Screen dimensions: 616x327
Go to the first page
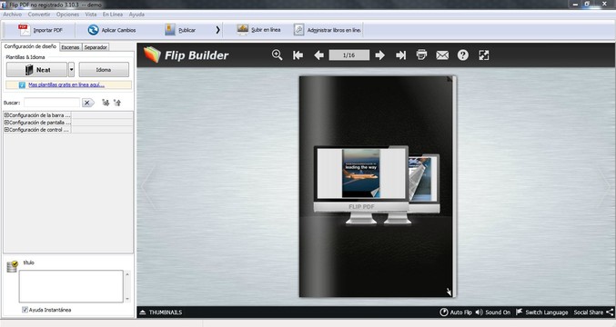pos(298,55)
